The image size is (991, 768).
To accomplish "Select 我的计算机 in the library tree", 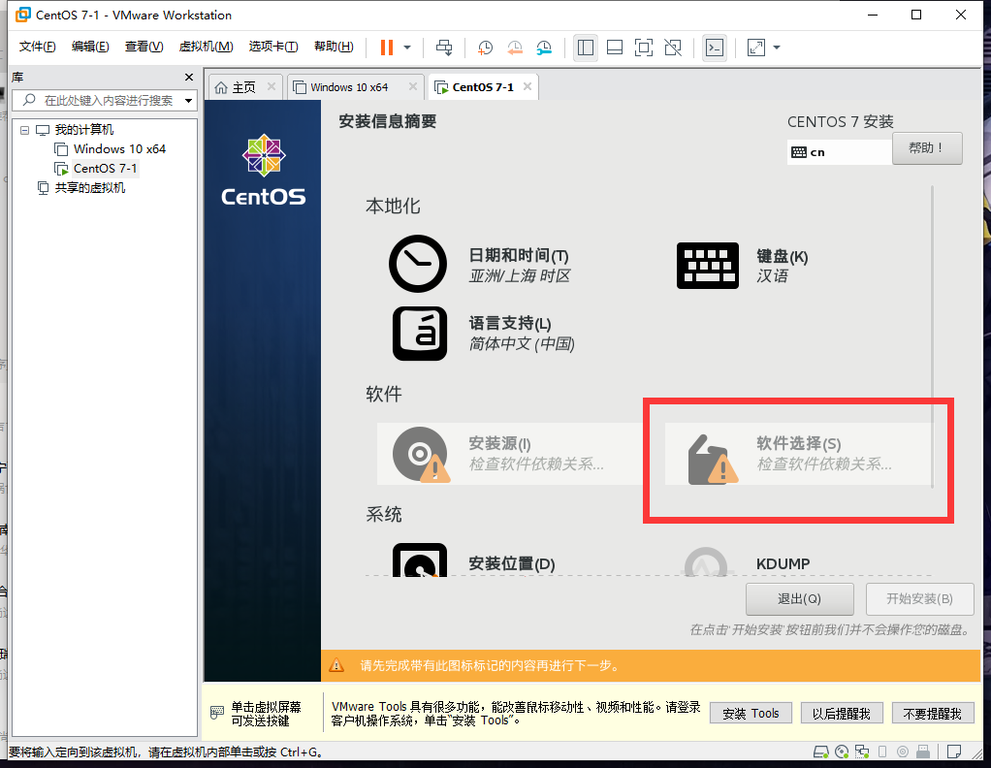I will tap(83, 130).
